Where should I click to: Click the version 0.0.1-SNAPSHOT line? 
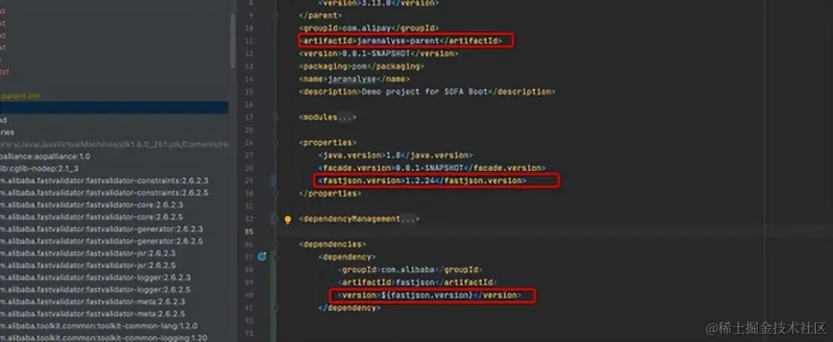tap(378, 54)
